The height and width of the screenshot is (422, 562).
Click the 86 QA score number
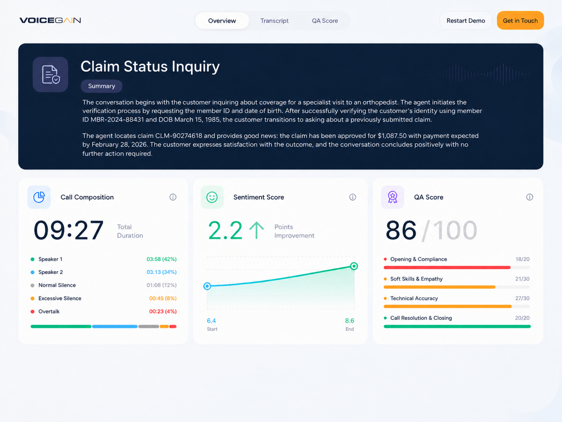401,230
